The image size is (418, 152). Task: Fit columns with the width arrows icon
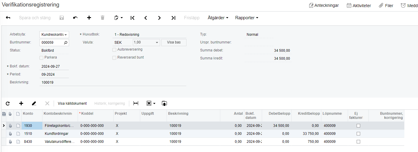tap(136, 104)
